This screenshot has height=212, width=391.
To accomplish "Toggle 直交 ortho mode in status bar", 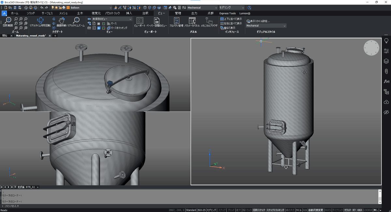I will tap(239, 210).
